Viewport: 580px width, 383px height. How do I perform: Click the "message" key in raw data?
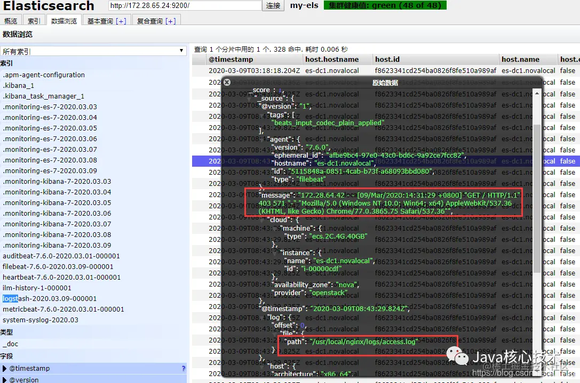(276, 195)
